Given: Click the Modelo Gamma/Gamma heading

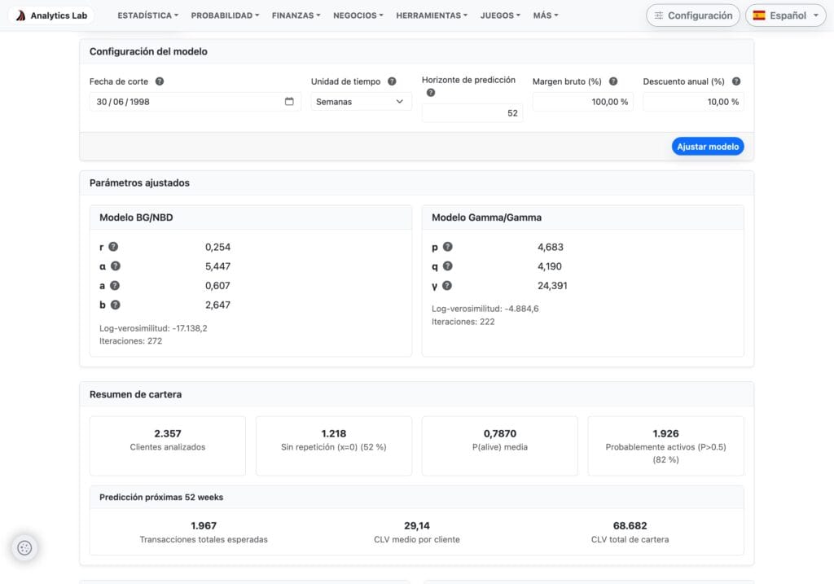Looking at the screenshot, I should (487, 217).
